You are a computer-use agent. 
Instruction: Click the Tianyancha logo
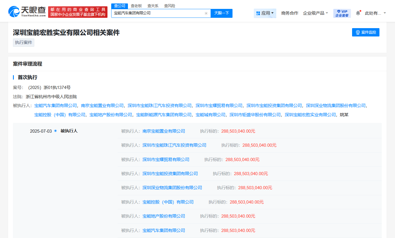(x=27, y=12)
